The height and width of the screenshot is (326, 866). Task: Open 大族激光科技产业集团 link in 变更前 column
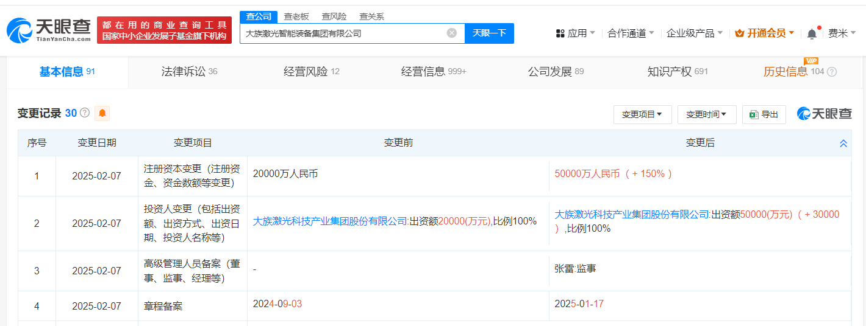pos(330,221)
